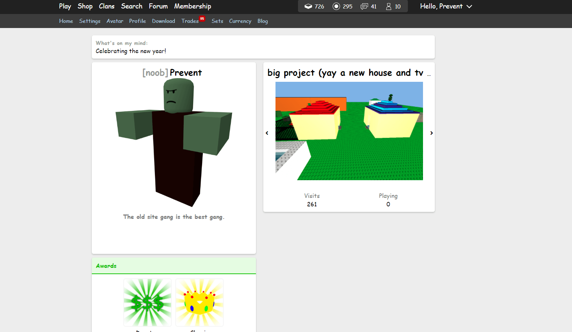Go to the Sets page
Image resolution: width=572 pixels, height=332 pixels.
pyautogui.click(x=217, y=21)
